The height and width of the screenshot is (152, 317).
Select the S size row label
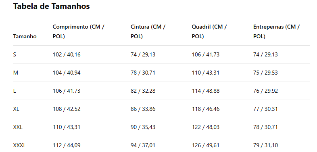[x=15, y=54]
